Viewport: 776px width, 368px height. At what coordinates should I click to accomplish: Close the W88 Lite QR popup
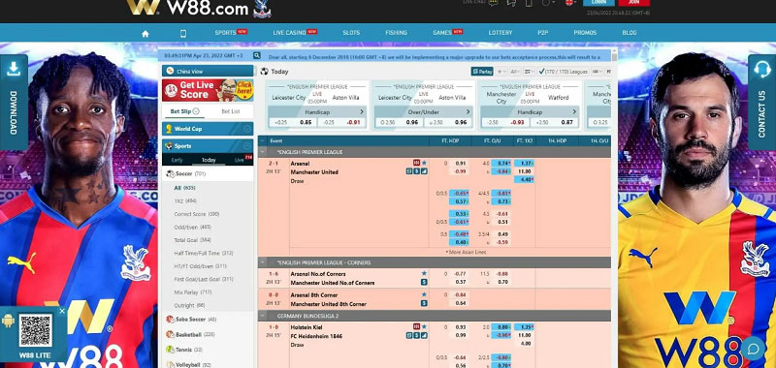click(62, 311)
